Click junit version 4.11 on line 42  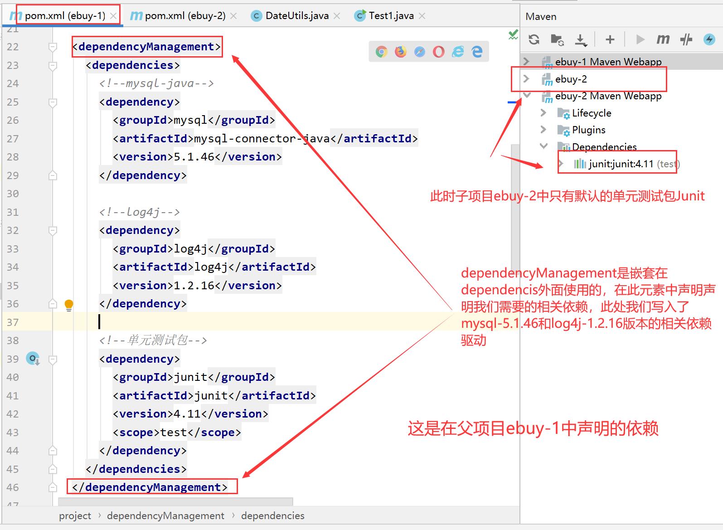(187, 414)
